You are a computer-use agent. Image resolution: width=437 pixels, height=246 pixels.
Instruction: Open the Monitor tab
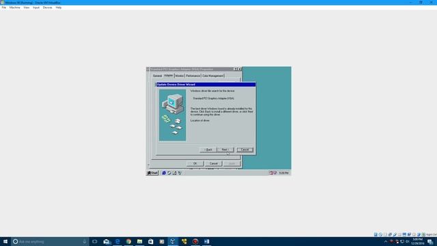coord(179,76)
